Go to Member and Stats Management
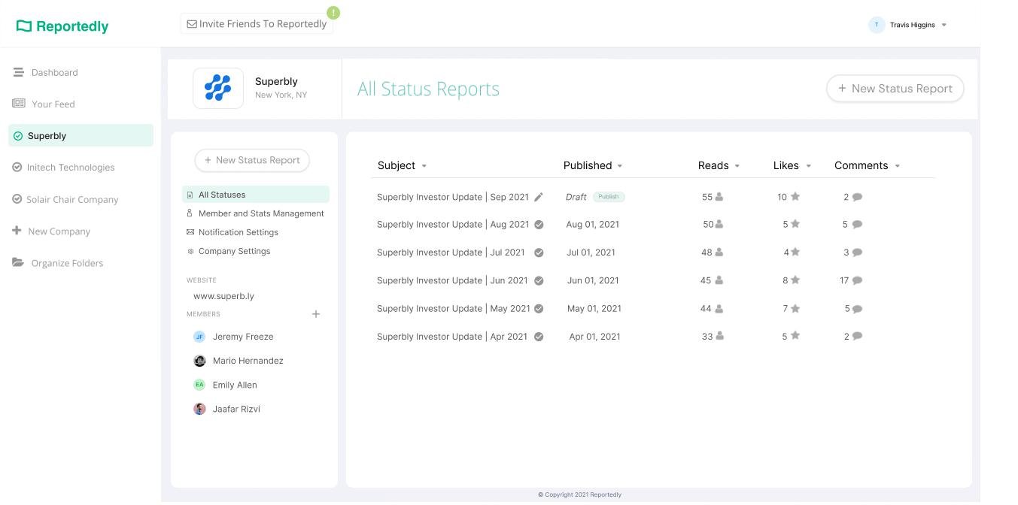 [x=260, y=213]
